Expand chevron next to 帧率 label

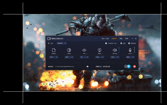point(87,54)
